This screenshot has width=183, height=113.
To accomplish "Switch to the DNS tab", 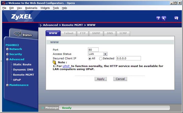I will coord(110,34).
